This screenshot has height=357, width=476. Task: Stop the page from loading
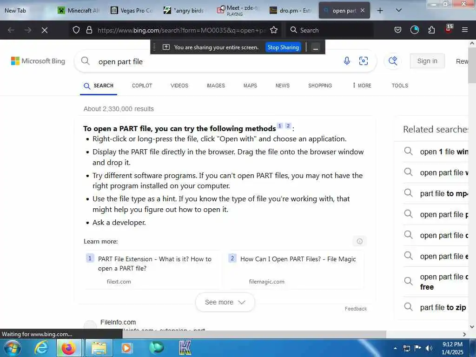[44, 30]
